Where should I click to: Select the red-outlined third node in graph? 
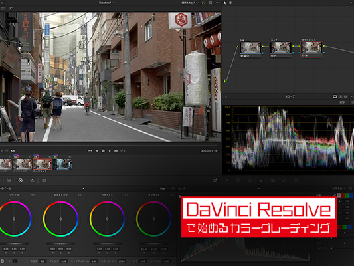(x=311, y=49)
